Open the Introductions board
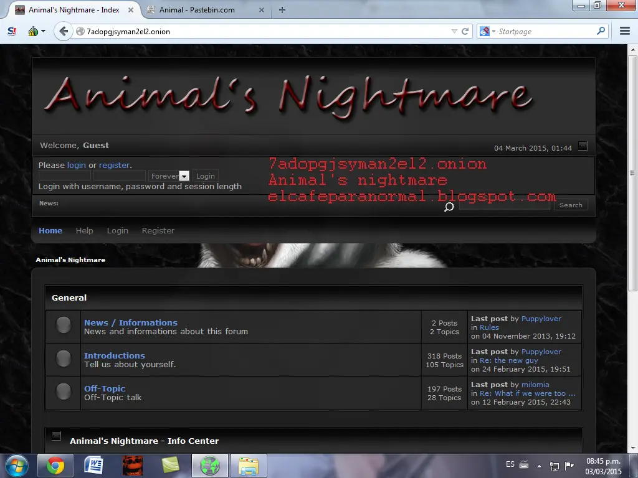 [115, 355]
